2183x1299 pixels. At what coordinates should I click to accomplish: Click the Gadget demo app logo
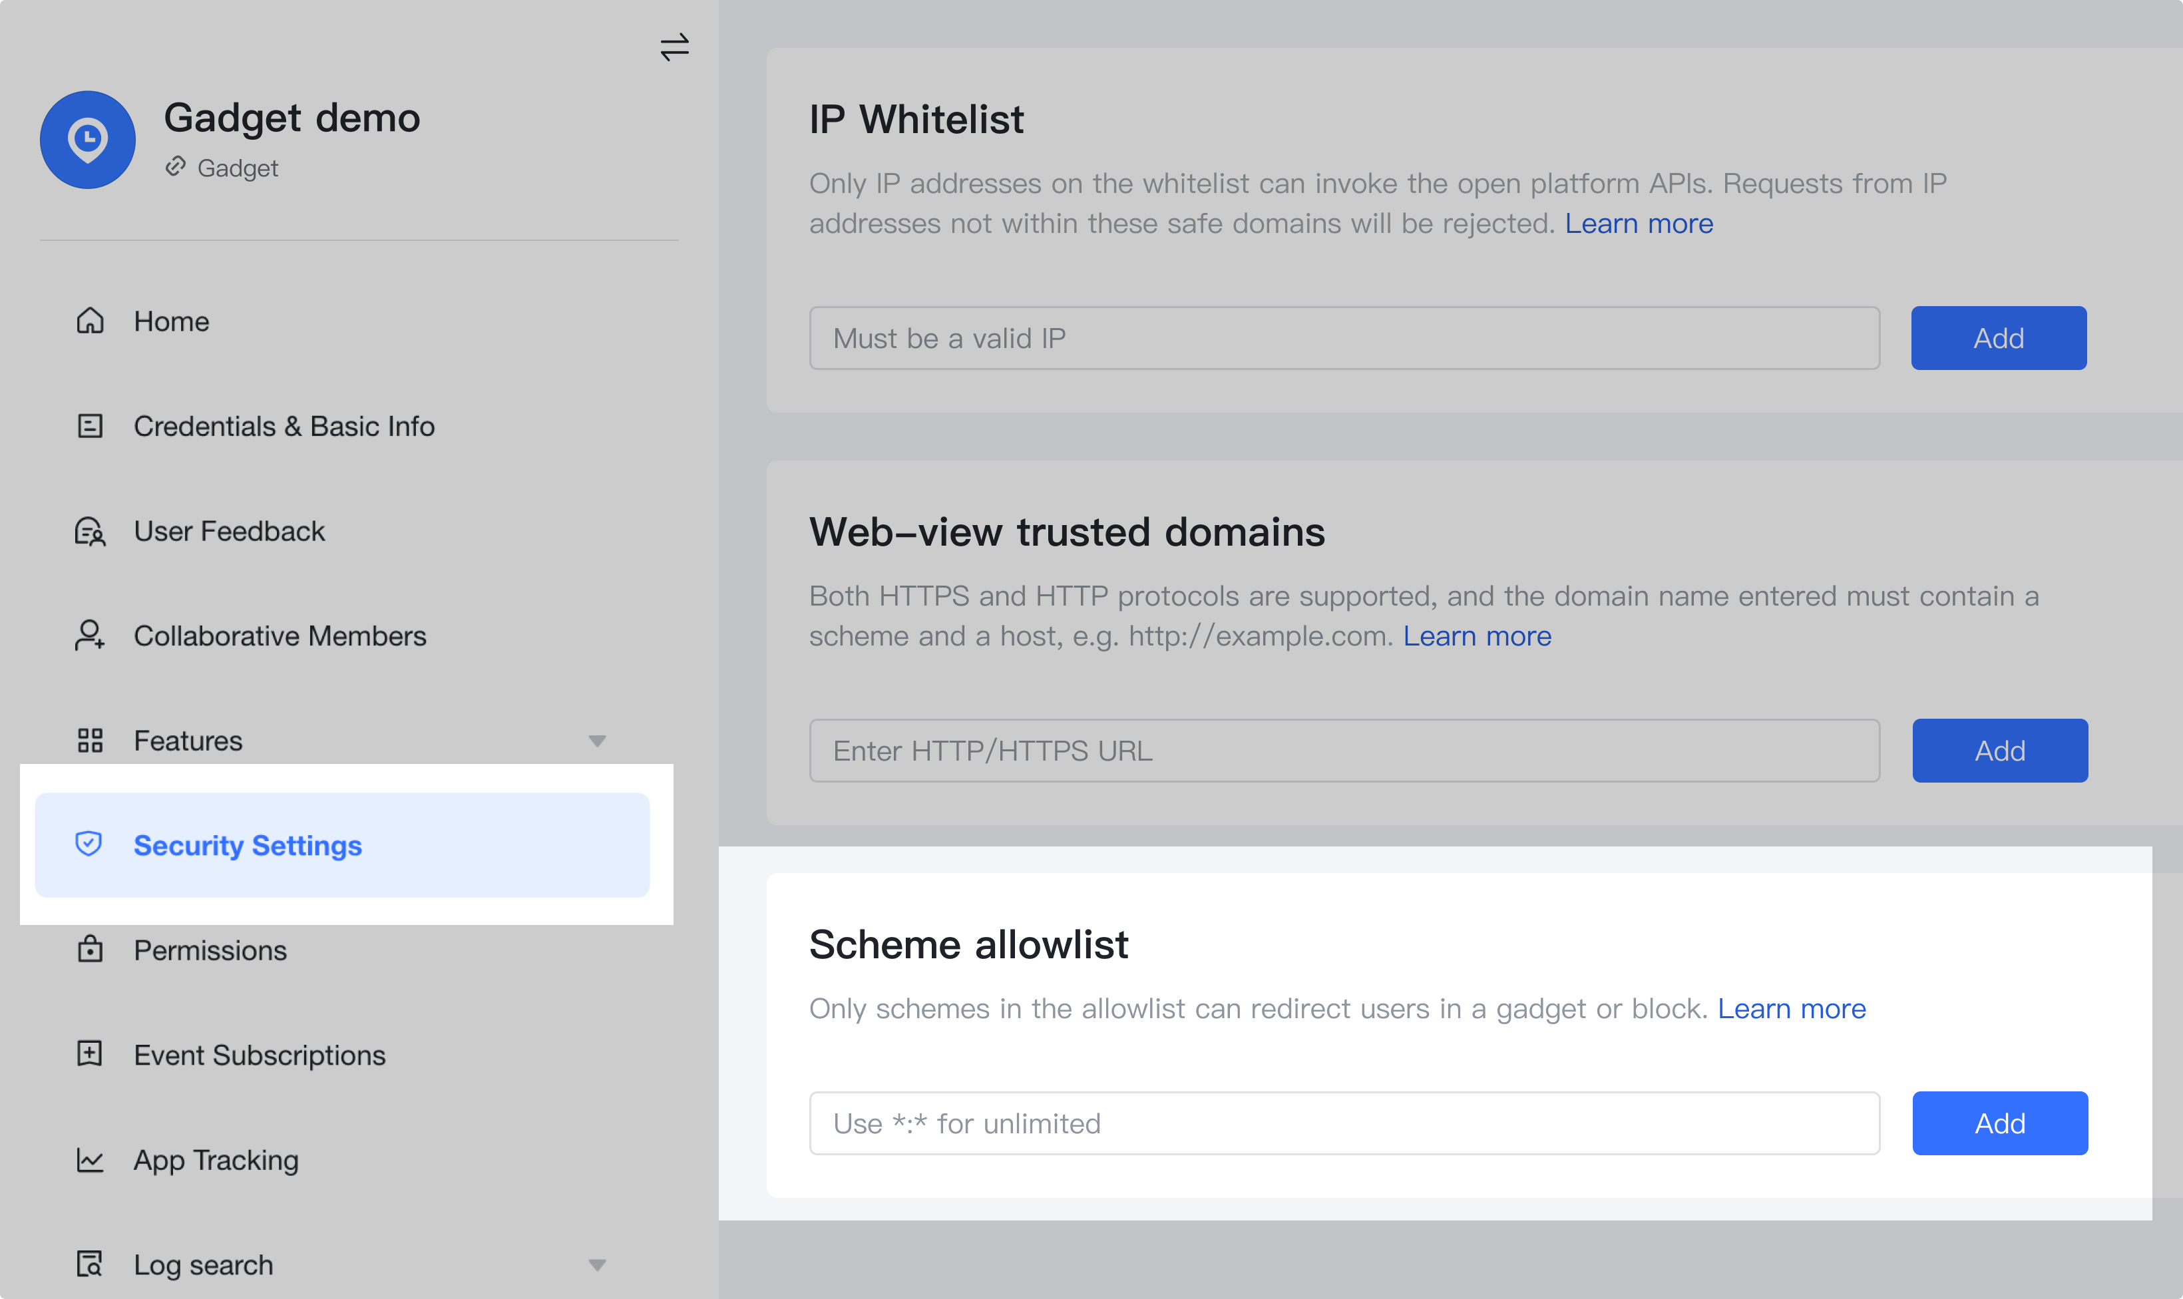(88, 140)
